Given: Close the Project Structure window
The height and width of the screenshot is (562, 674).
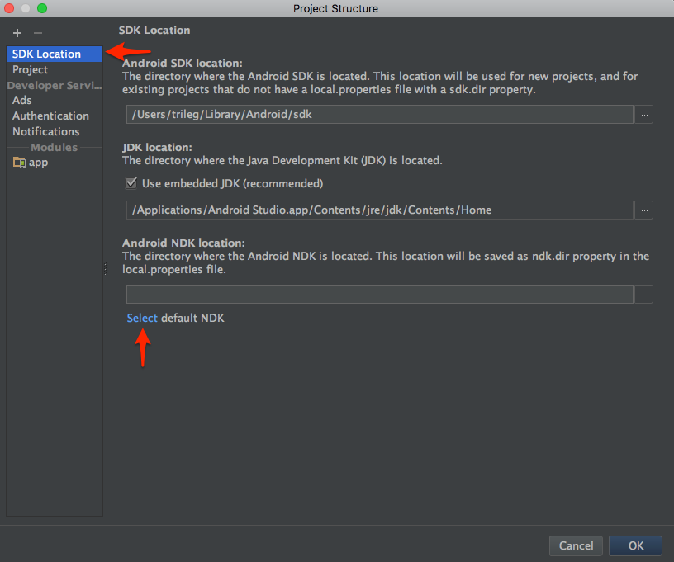Looking at the screenshot, I should point(9,8).
